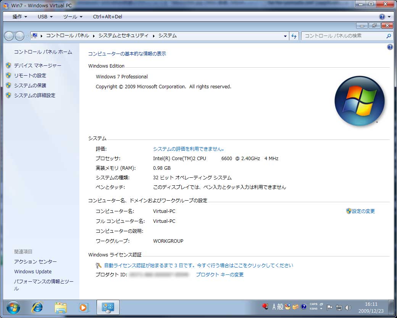Click the auto license activation link

(x=199, y=266)
